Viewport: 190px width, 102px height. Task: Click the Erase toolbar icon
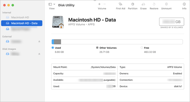tap(143, 4)
